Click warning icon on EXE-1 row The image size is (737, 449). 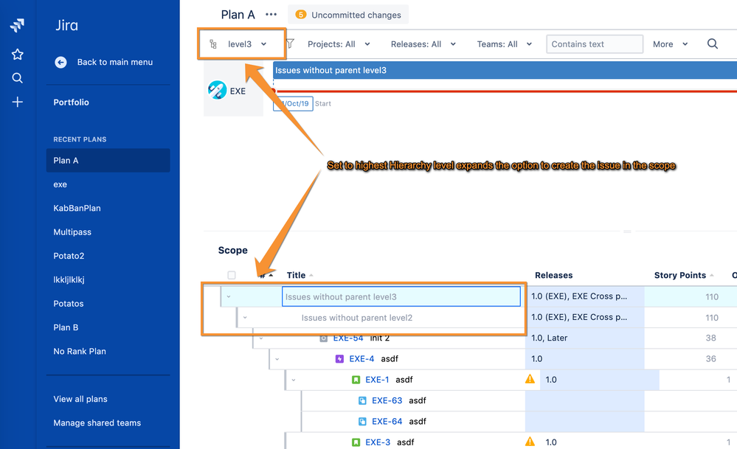click(530, 379)
